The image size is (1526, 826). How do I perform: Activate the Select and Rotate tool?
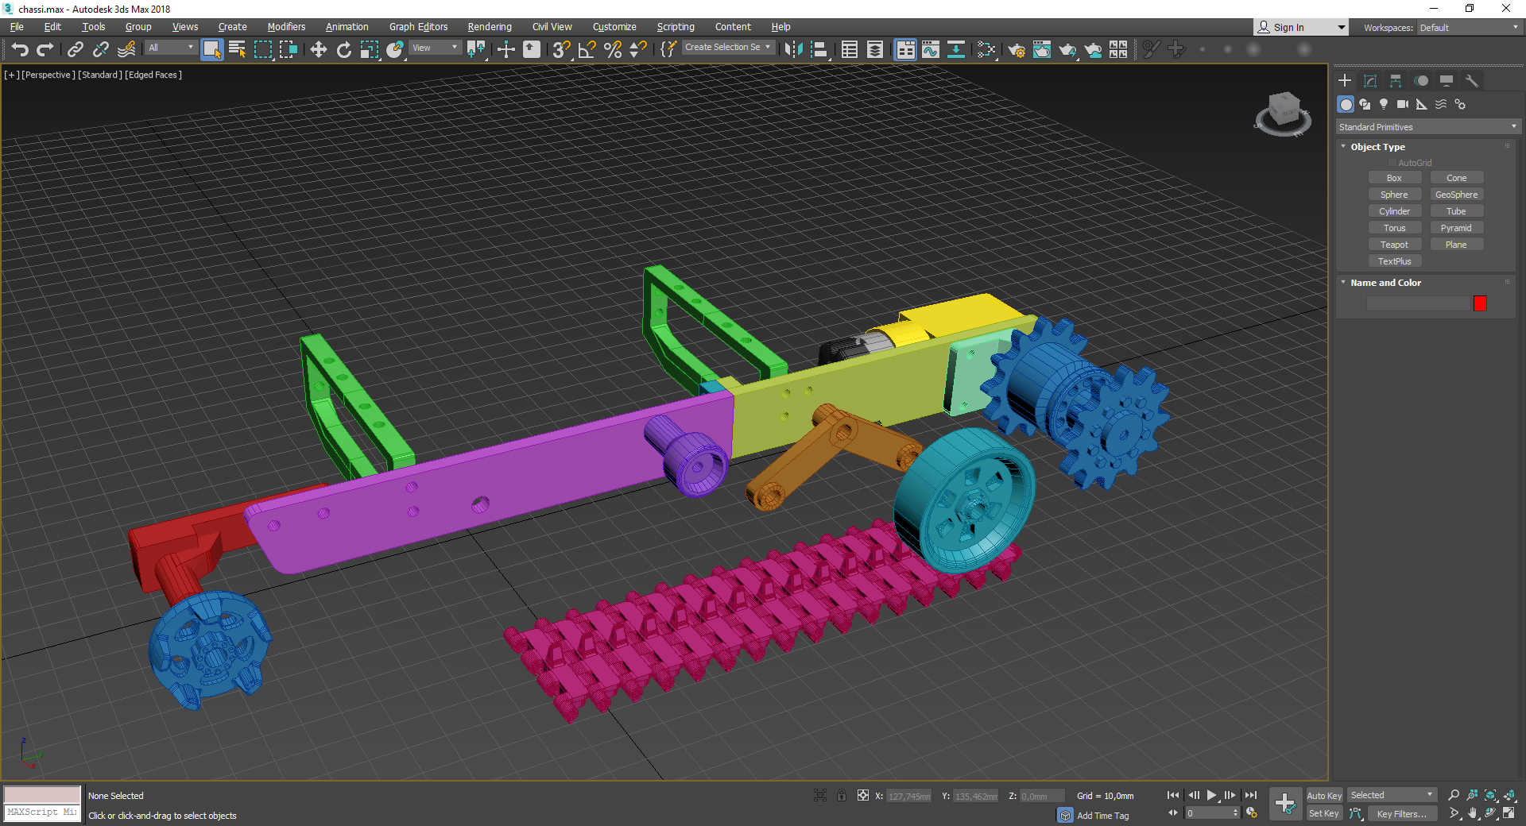click(x=343, y=49)
